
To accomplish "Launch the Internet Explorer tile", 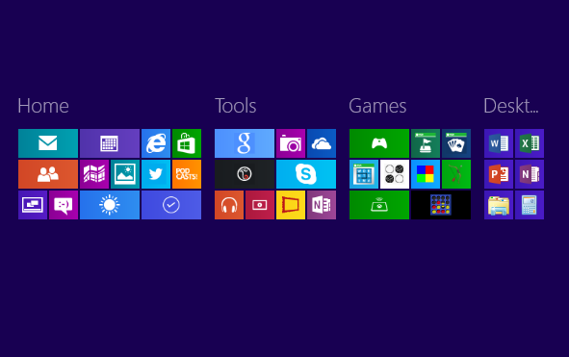I will point(156,143).
